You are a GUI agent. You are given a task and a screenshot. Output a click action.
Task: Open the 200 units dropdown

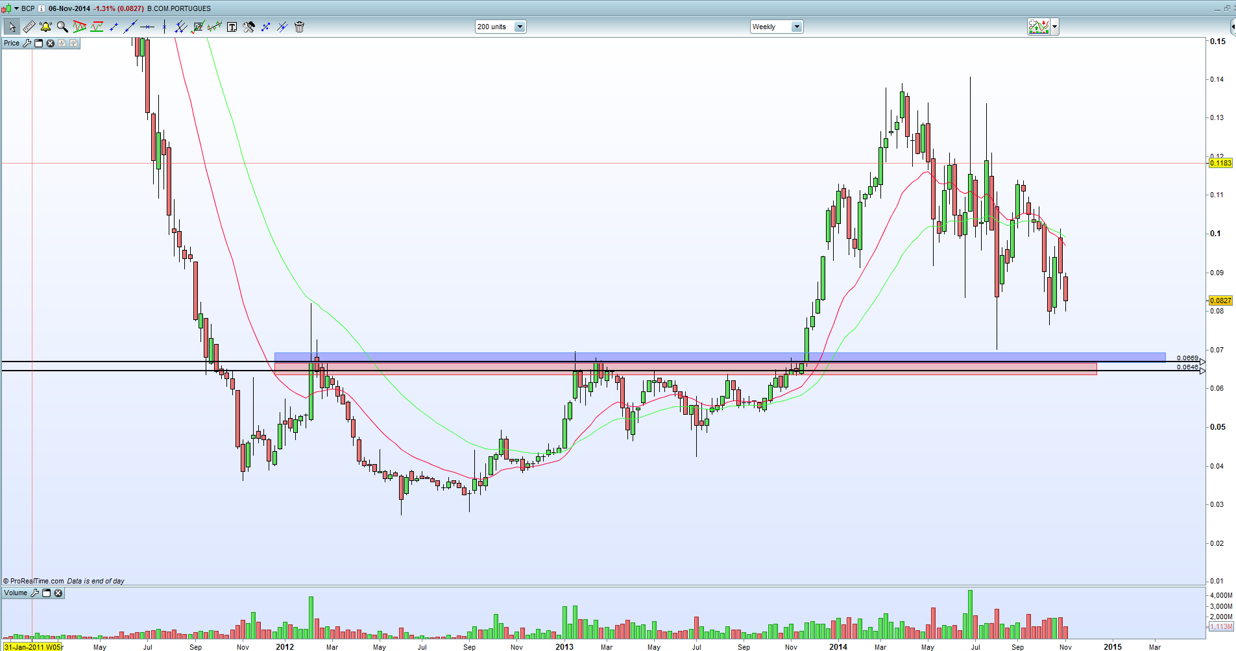(500, 27)
